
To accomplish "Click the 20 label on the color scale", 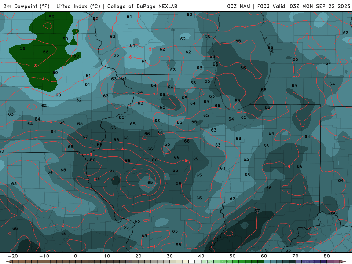I will [138, 256].
